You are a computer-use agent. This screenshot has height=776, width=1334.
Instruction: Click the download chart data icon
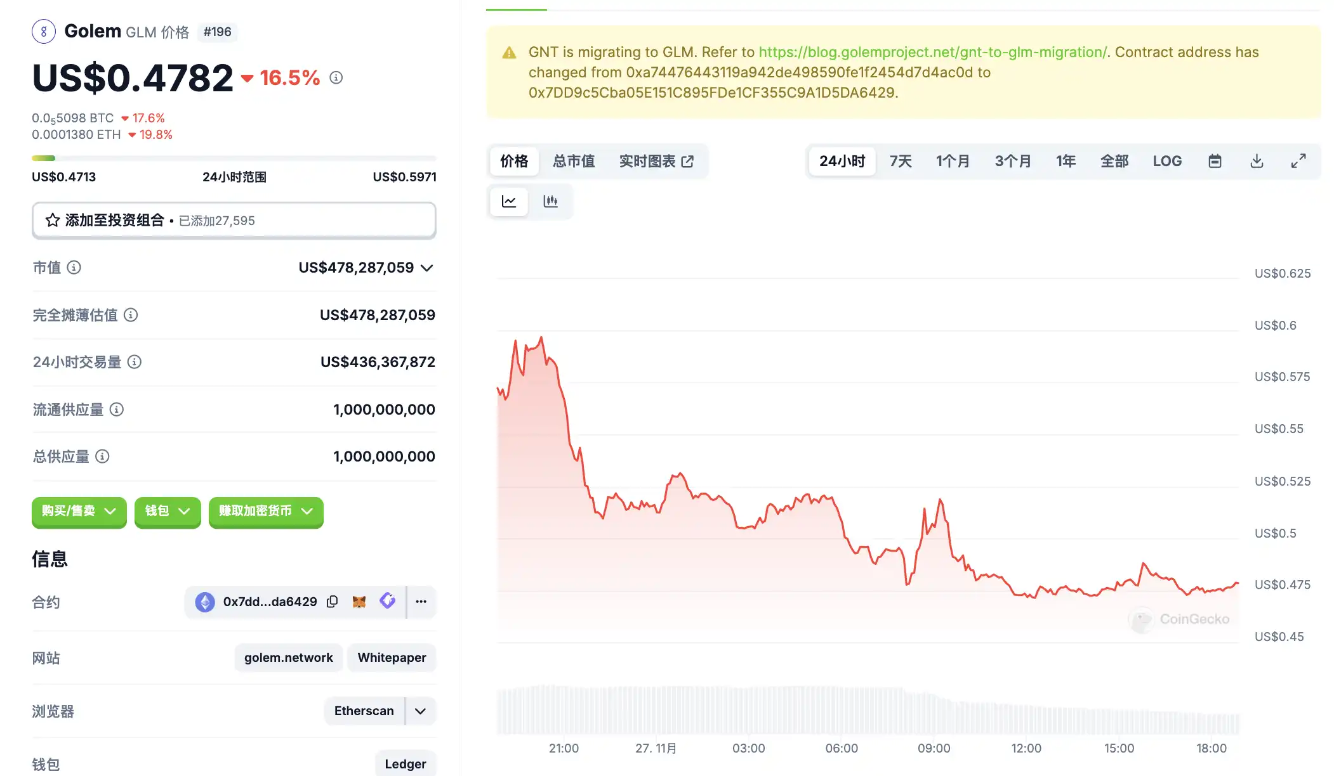click(x=1257, y=161)
